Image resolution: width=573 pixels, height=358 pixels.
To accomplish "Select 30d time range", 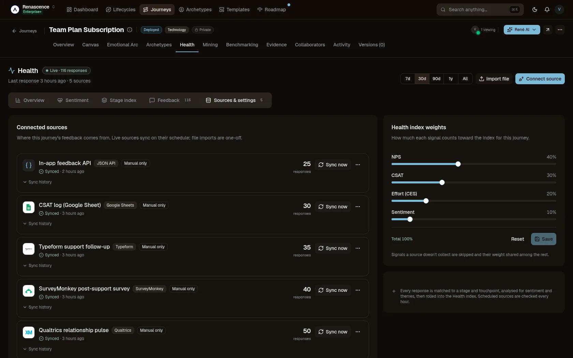I will point(422,79).
